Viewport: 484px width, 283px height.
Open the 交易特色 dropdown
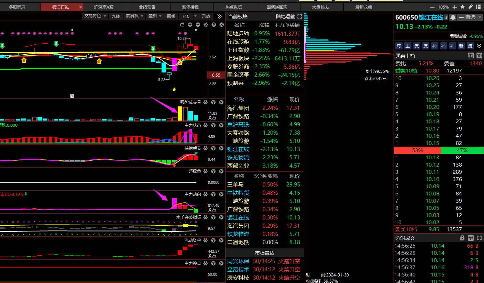[95, 16]
